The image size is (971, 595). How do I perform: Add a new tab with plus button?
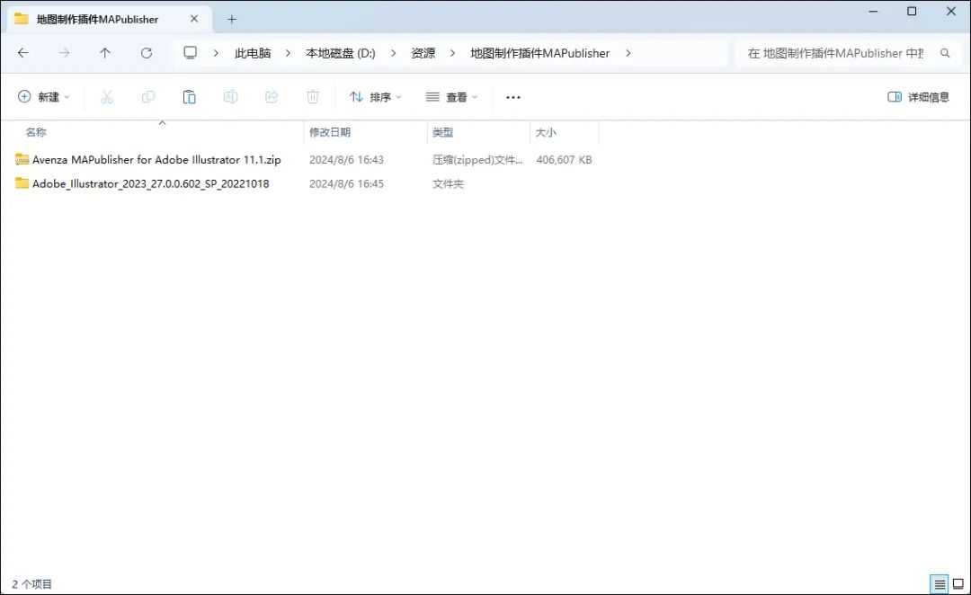pyautogui.click(x=232, y=19)
